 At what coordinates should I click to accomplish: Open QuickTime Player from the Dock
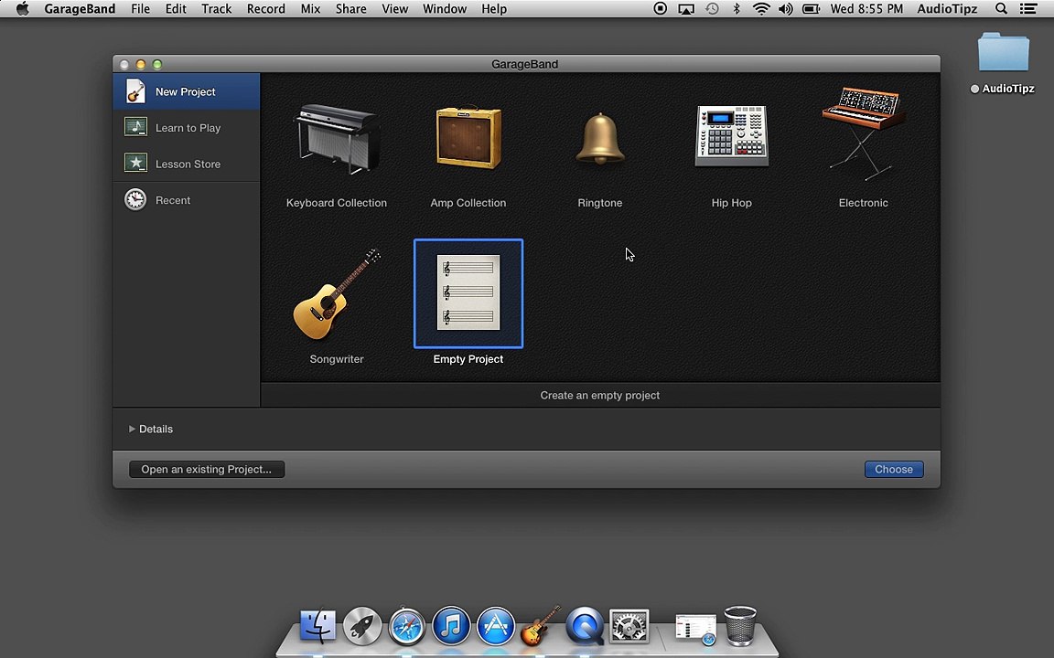click(x=584, y=626)
